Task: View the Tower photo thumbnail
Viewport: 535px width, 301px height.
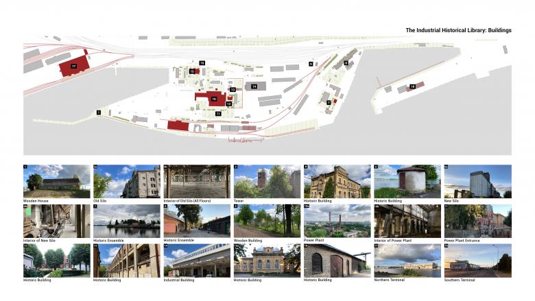Action: tap(267, 181)
